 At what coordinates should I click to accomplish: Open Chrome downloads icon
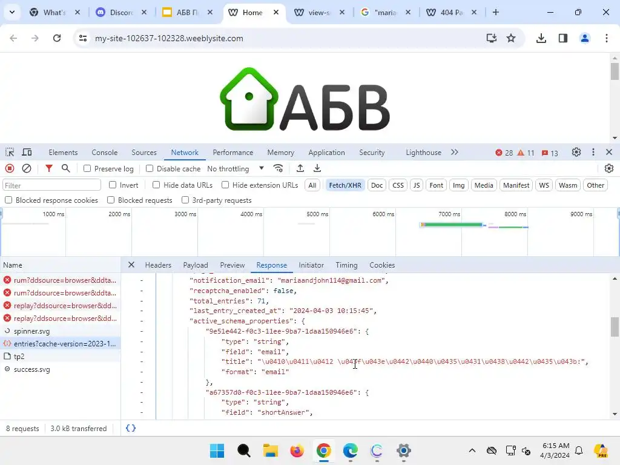click(x=541, y=38)
